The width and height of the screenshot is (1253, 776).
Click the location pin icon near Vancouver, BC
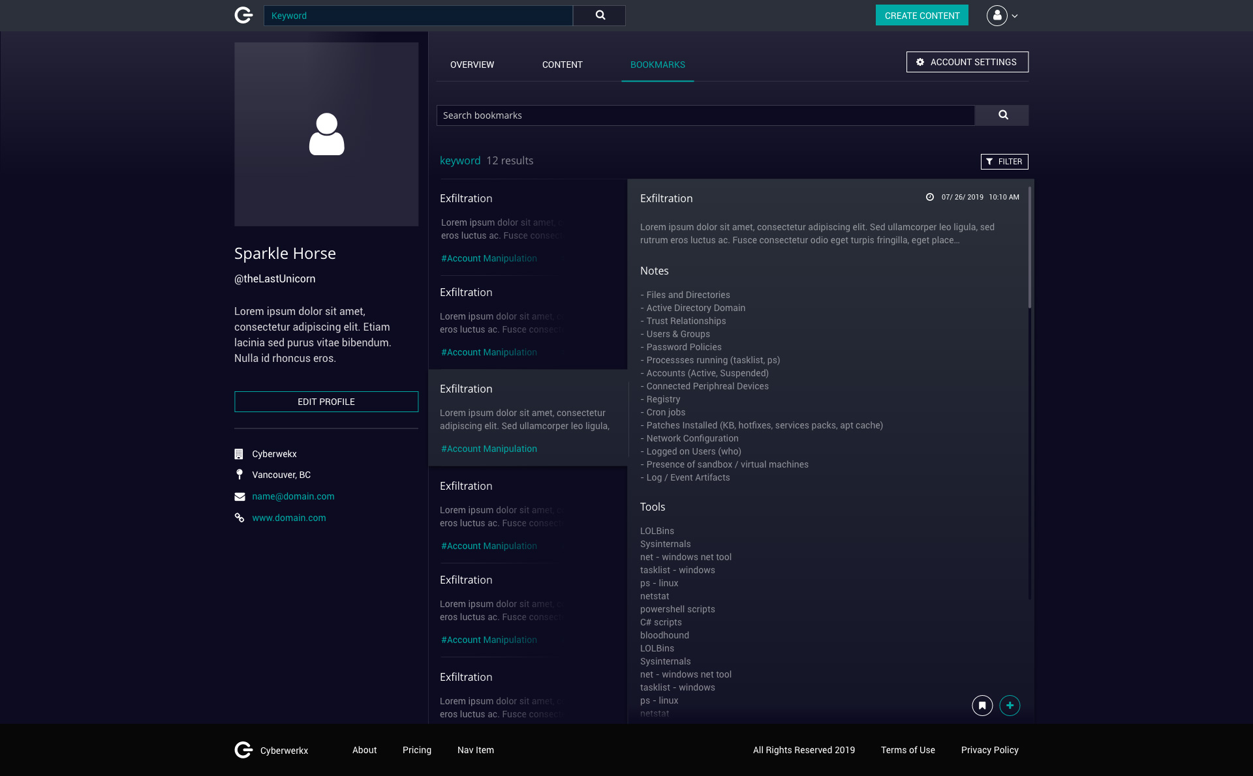click(x=240, y=474)
